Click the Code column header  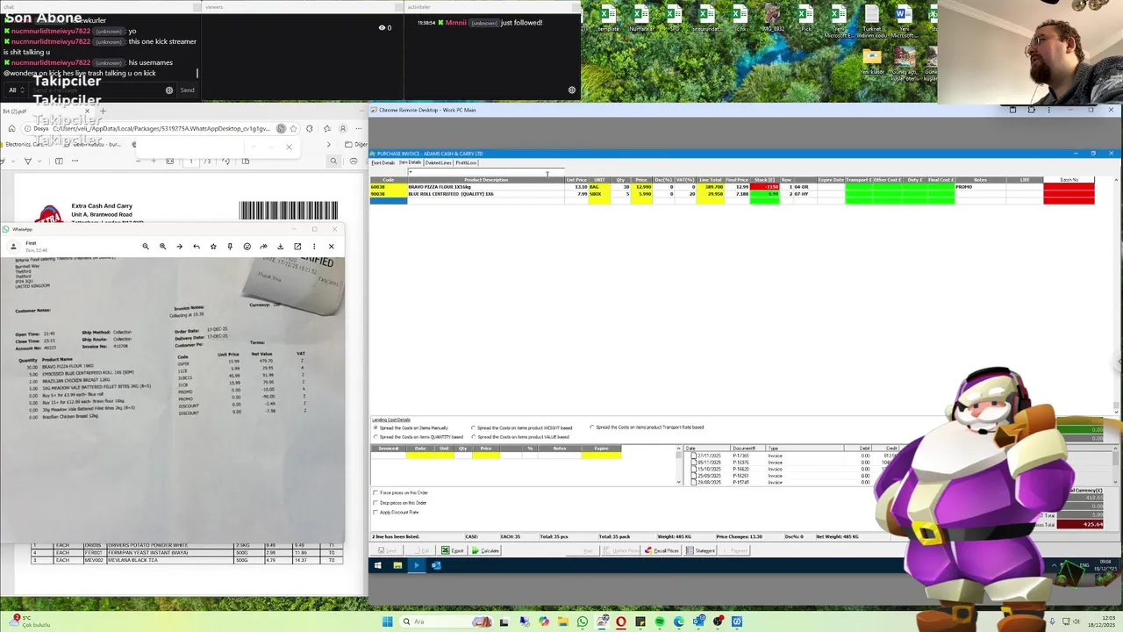click(388, 180)
